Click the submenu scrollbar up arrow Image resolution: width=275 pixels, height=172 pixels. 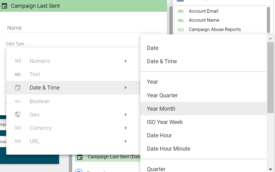coord(270,38)
